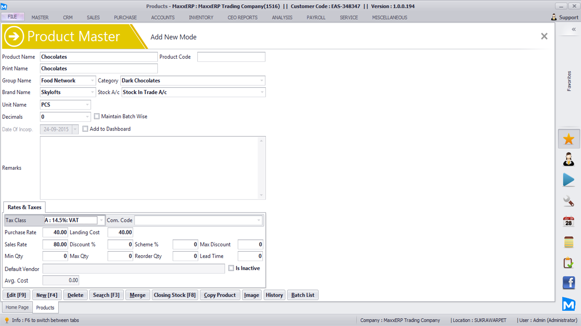
Task: Open the INVENTORY menu
Action: coord(201,17)
